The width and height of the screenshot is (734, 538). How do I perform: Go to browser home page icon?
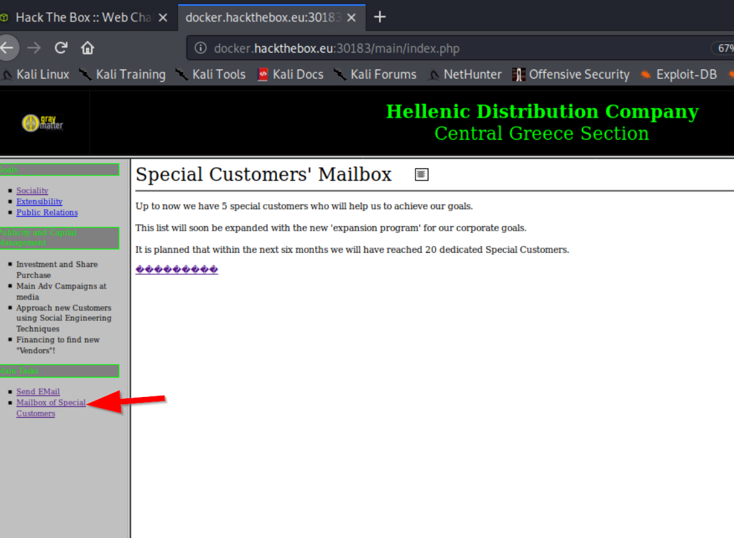point(87,47)
